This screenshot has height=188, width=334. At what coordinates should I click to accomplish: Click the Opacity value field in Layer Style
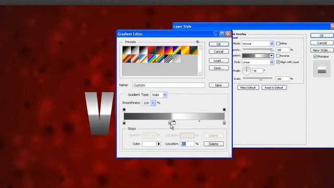(283, 50)
